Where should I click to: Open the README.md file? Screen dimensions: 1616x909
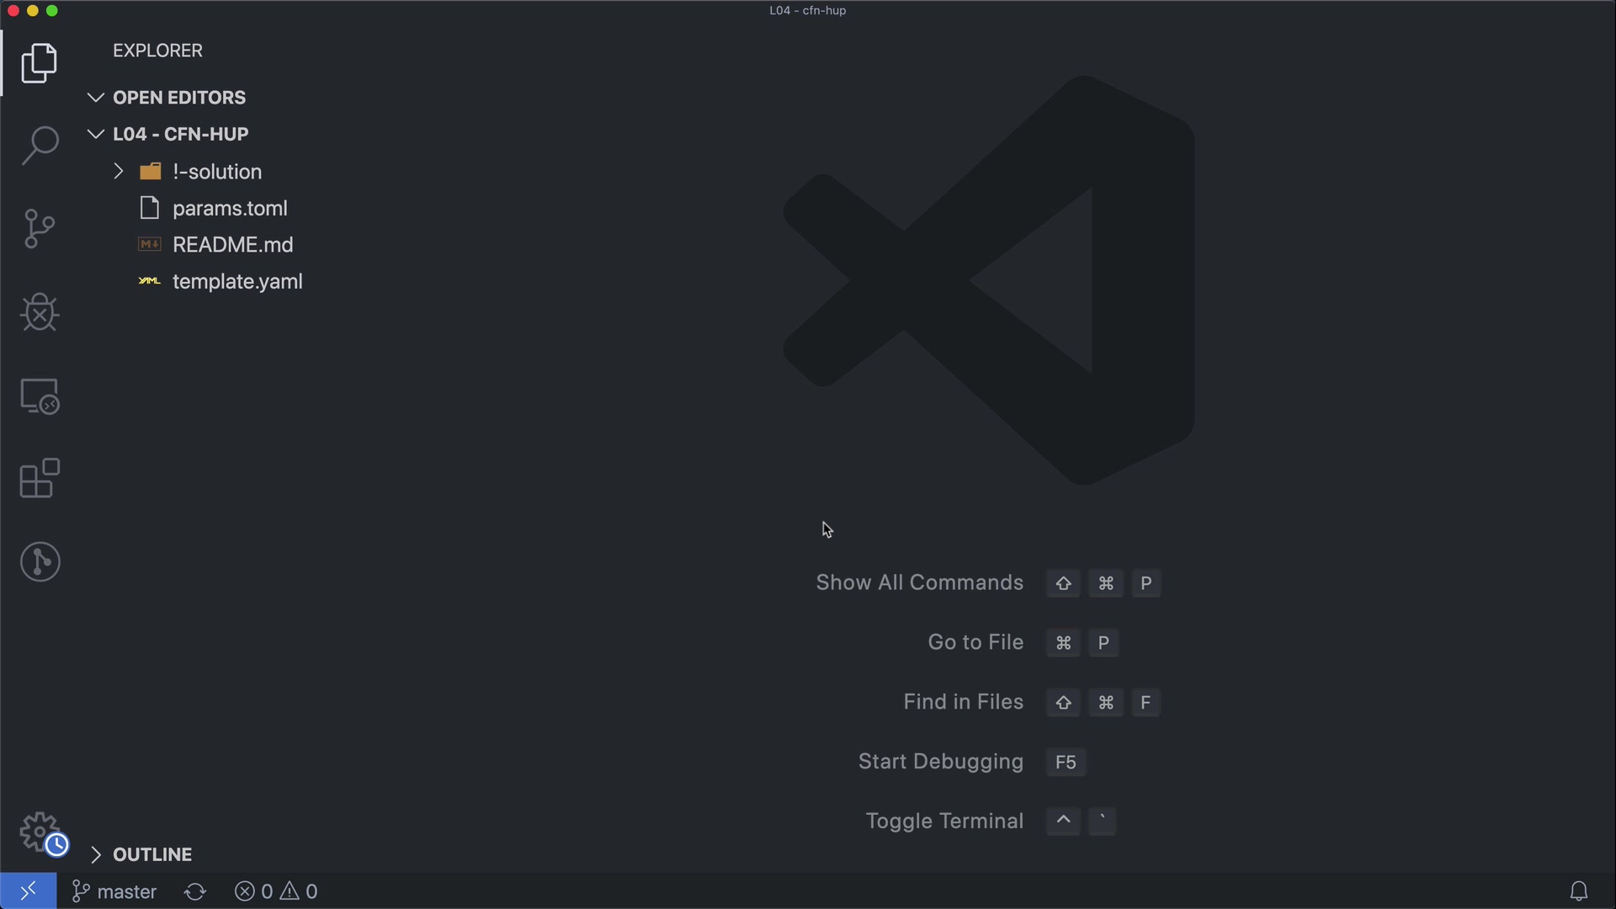232,245
